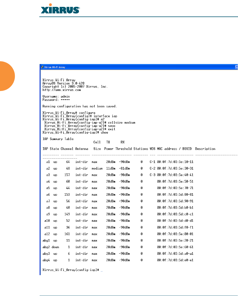Click WDS link 'C-1' in row a1
238x296 pixels.
(x=152, y=162)
